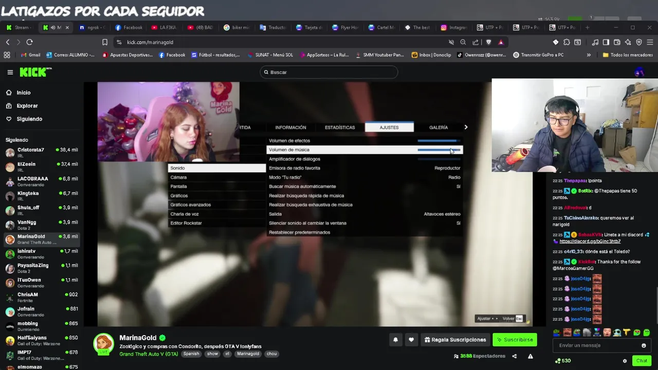658x370 pixels.
Task: Reload the page in the browser
Action: 29,42
